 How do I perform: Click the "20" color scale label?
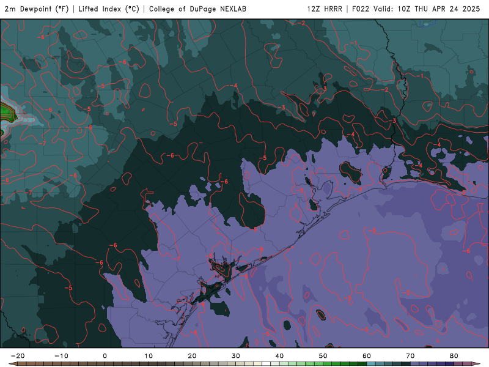point(192,356)
